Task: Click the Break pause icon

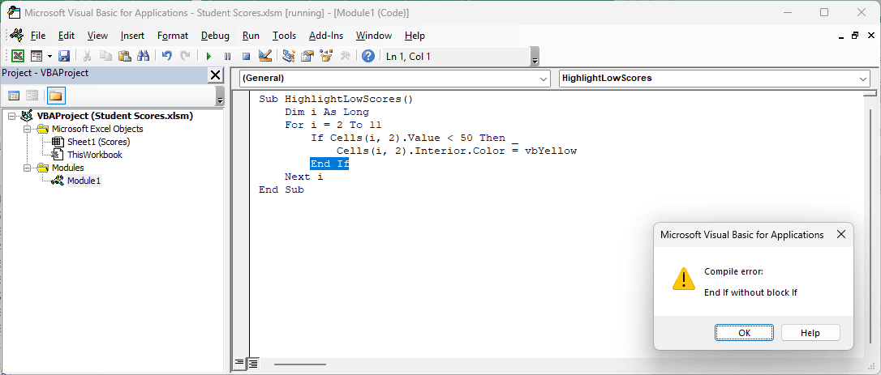Action: (228, 56)
